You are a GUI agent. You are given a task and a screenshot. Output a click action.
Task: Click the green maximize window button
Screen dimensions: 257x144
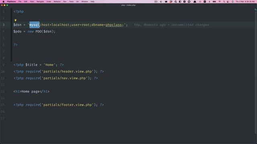pyautogui.click(x=7, y=5)
